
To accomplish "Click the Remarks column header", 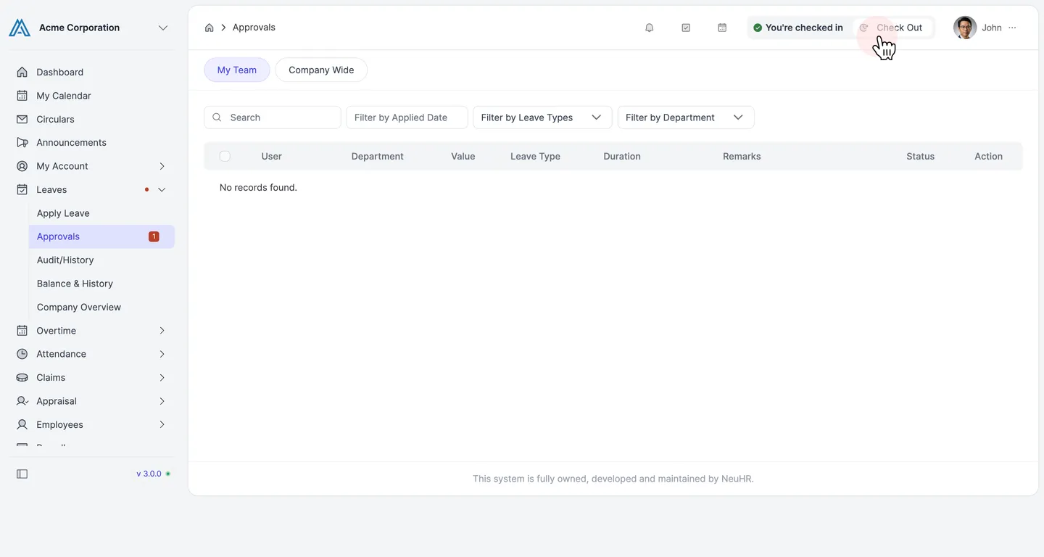I will click(x=742, y=156).
